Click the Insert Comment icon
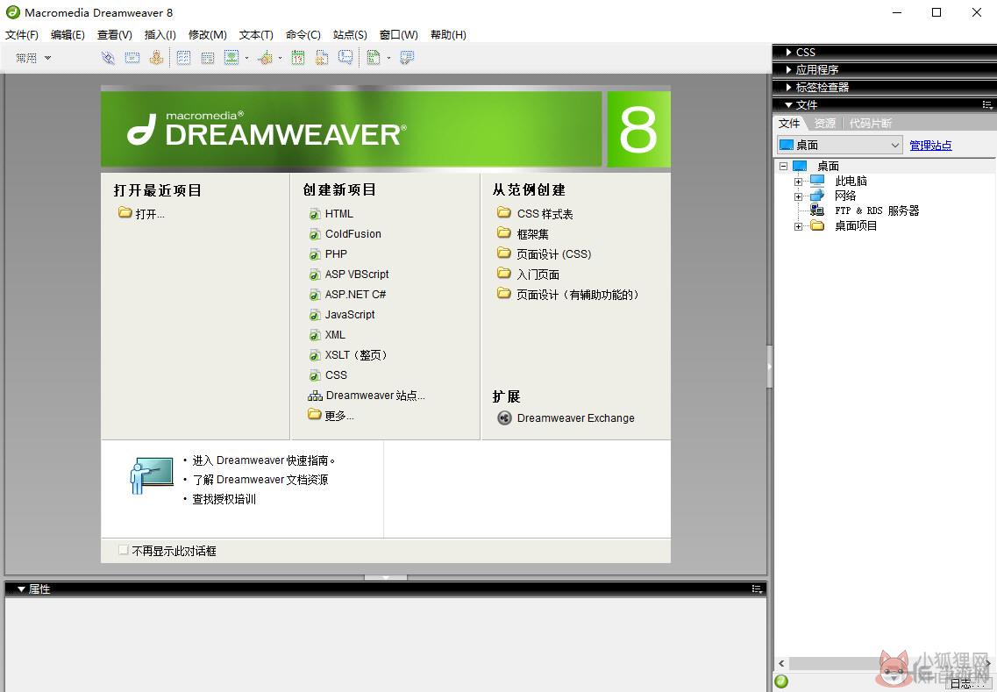The image size is (997, 692). click(345, 58)
